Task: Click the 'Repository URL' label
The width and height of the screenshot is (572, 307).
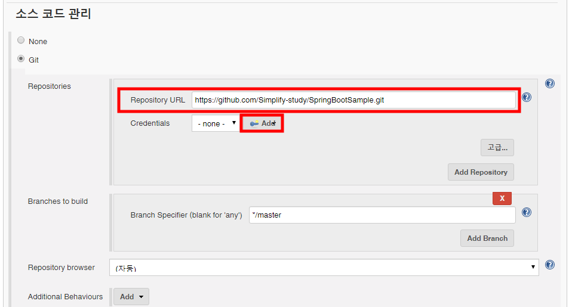Action: (158, 100)
